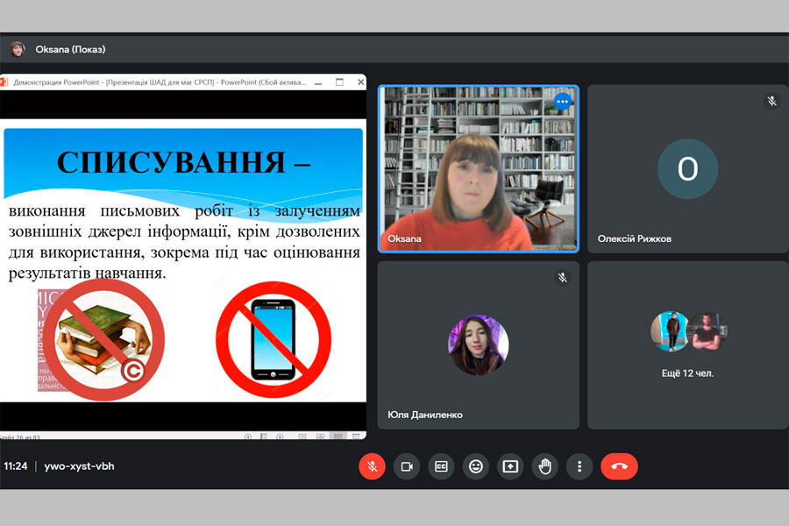
Task: Click the no-phone prohibition image on the slide
Action: [x=274, y=340]
